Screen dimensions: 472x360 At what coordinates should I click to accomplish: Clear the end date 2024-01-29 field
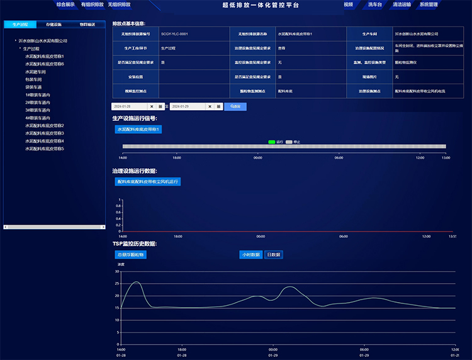pos(210,106)
